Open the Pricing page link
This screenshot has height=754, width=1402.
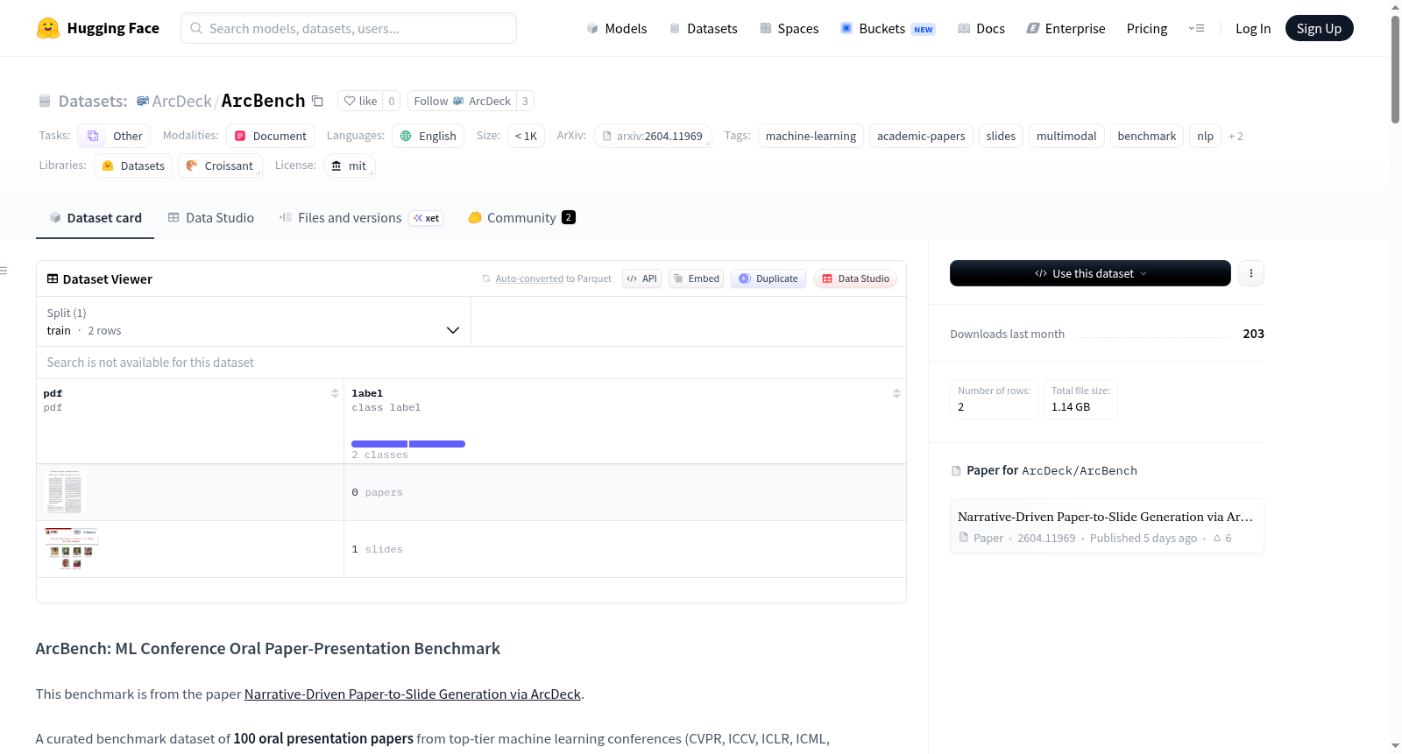[1147, 28]
